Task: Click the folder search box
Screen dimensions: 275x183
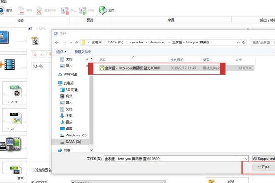Action: click(x=263, y=43)
